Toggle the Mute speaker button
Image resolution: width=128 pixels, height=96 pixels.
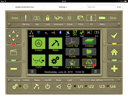point(59,86)
